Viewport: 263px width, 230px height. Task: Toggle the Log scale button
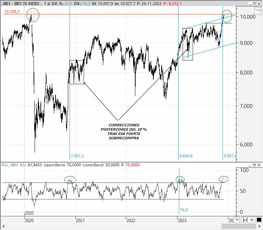[258, 10]
